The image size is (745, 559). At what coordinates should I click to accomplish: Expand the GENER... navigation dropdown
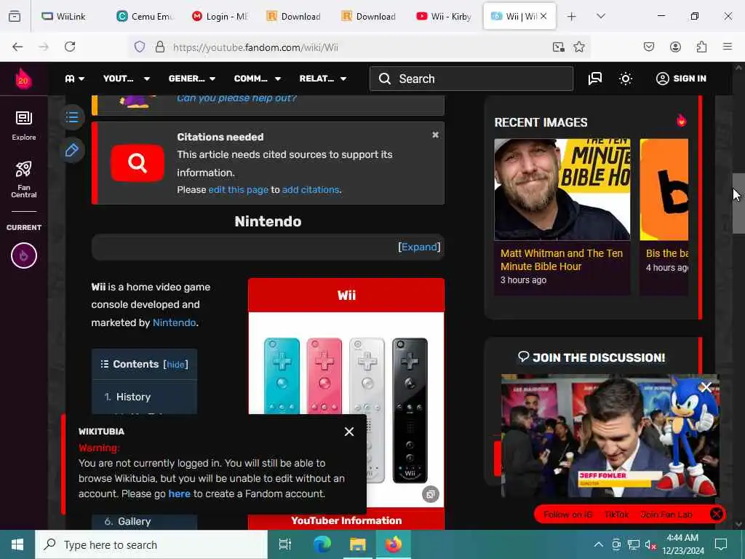[x=192, y=79]
